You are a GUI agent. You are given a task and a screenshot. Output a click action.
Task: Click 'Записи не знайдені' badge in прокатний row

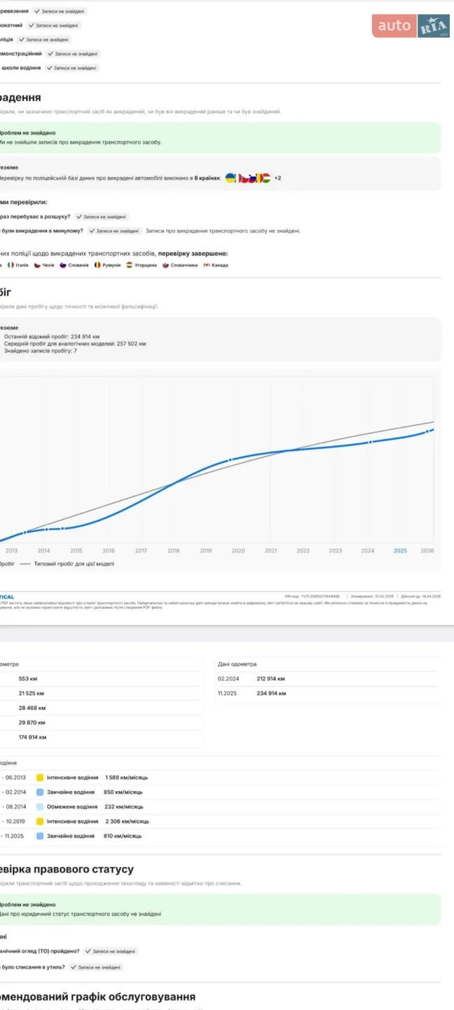54,25
